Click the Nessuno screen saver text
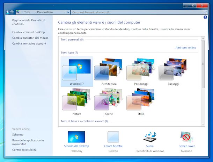 187,151
